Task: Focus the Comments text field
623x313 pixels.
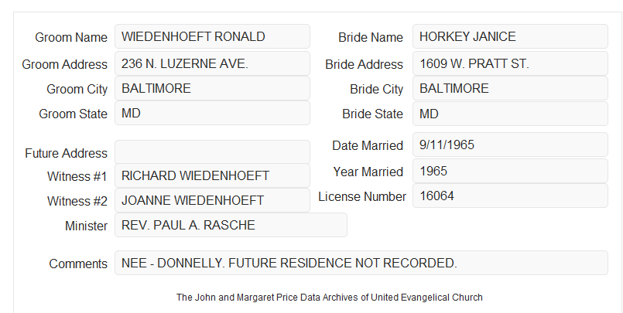Action: click(x=361, y=263)
